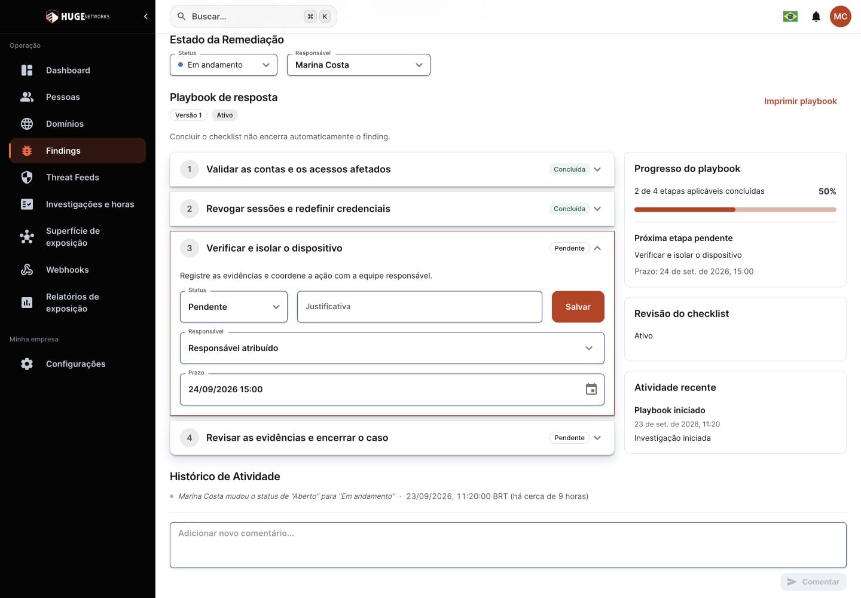Open the notifications bell
This screenshot has width=861, height=598.
pos(816,17)
